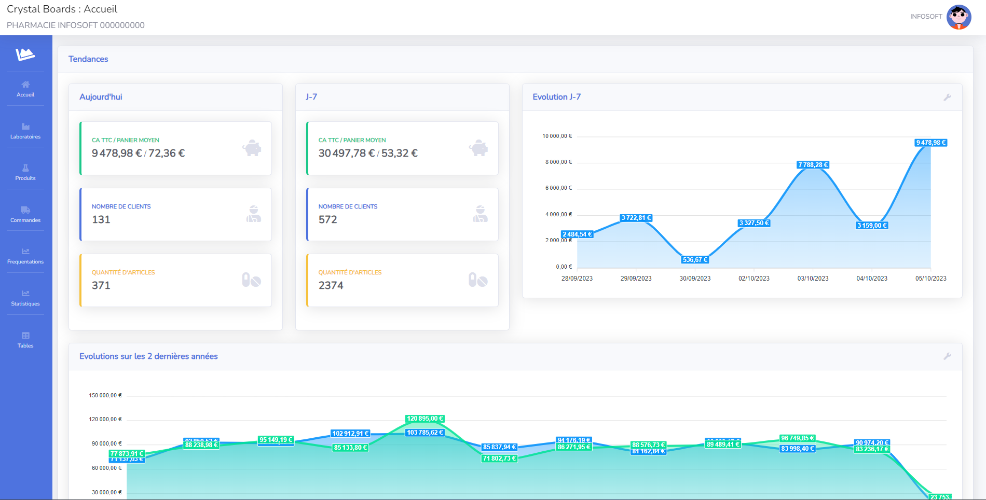Open settings wrench for 2-year evolutions chart
The width and height of the screenshot is (986, 500).
click(947, 356)
